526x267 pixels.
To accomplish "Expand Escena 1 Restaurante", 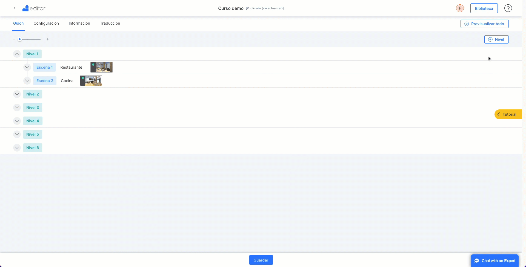I will 27,67.
